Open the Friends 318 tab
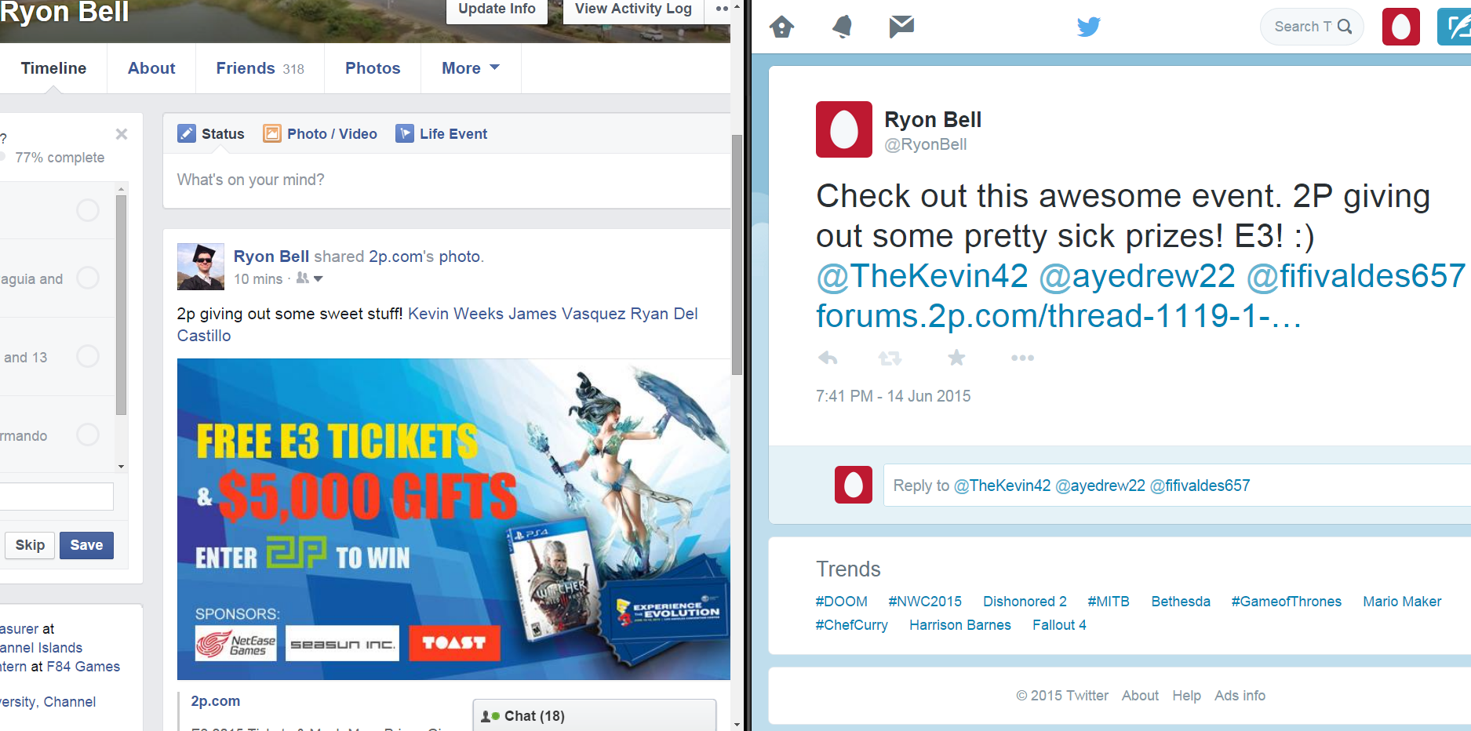The width and height of the screenshot is (1471, 731). coord(260,68)
